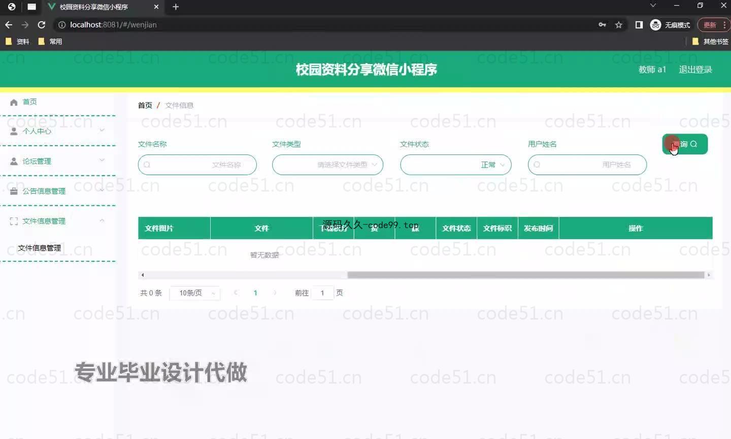Click the right arrow of table scrollbar
The width and height of the screenshot is (731, 439).
(x=709, y=275)
